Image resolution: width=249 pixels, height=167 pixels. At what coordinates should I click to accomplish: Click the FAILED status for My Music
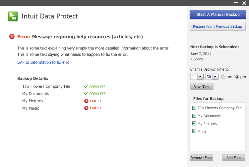click(x=95, y=108)
